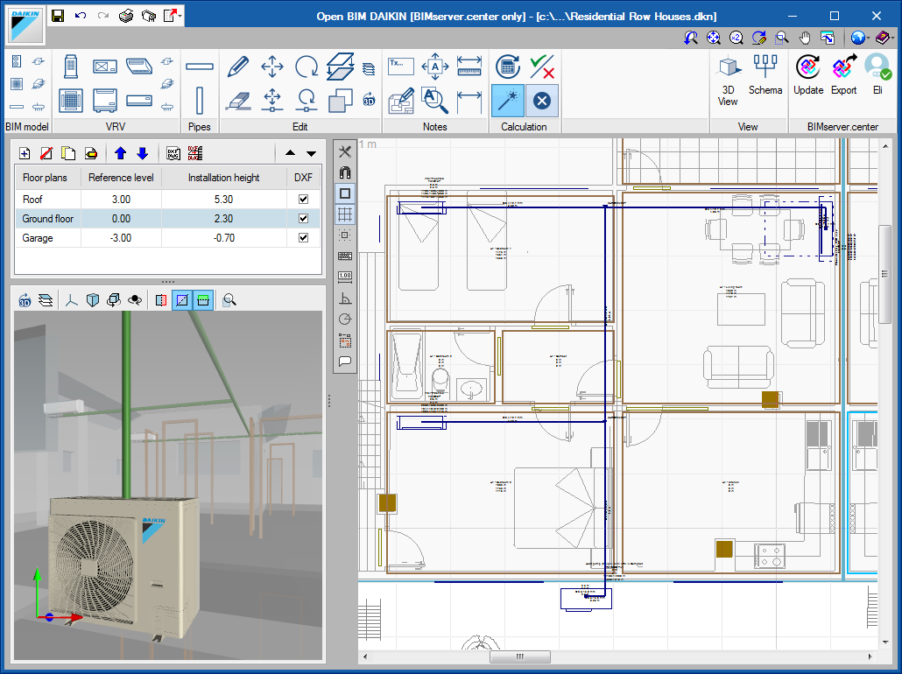Uncheck the DXF box for Ground floor
This screenshot has width=902, height=674.
303,219
